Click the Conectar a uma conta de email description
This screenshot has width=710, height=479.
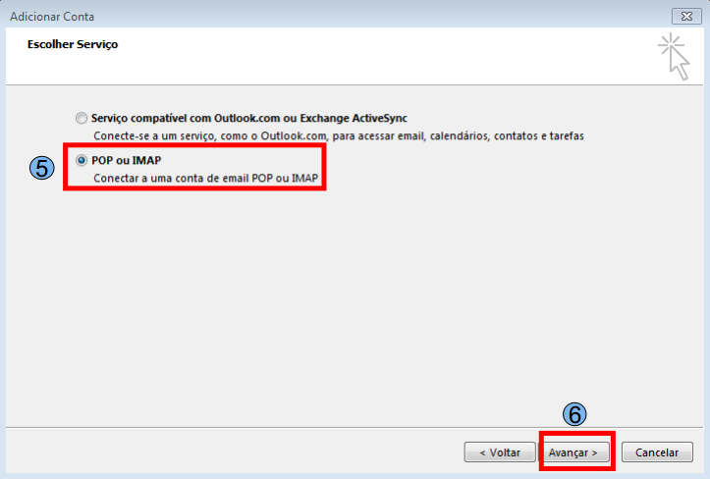tap(206, 179)
